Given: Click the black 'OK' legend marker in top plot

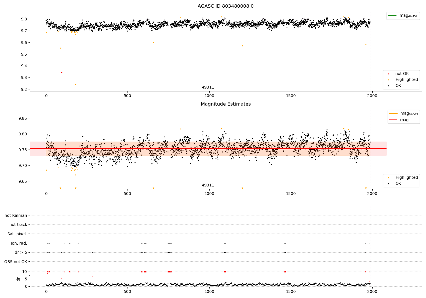Looking at the screenshot, I should tap(389, 86).
